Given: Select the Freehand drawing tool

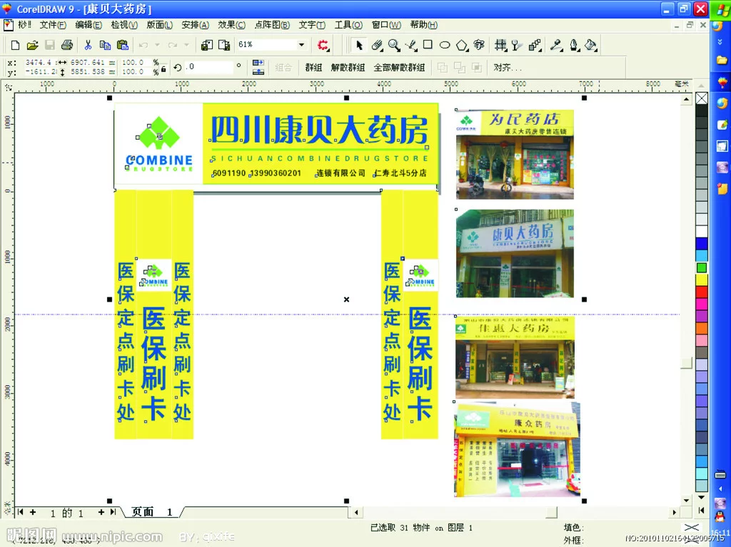Looking at the screenshot, I should [x=410, y=45].
